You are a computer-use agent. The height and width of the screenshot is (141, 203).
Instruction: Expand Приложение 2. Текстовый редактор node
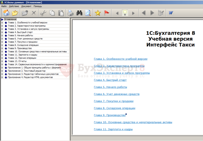[2, 71]
